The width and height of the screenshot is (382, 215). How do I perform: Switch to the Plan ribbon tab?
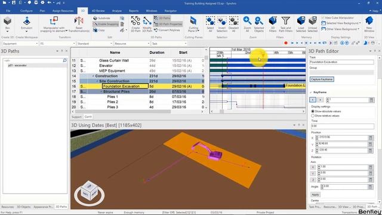tap(42, 11)
